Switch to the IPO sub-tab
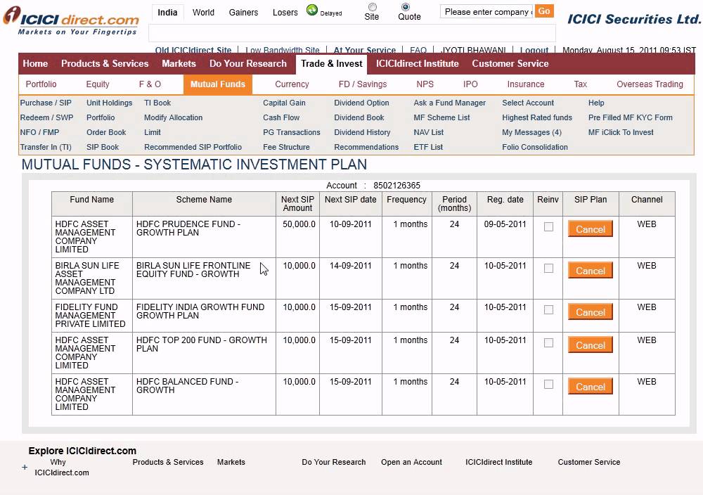This screenshot has height=495, width=703. (470, 84)
